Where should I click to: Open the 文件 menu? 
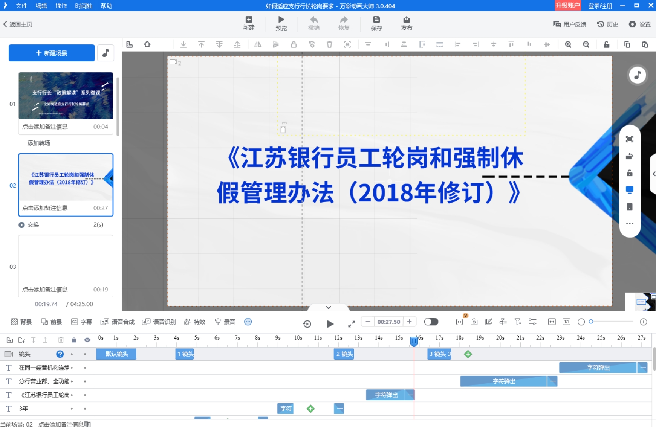[x=21, y=6]
